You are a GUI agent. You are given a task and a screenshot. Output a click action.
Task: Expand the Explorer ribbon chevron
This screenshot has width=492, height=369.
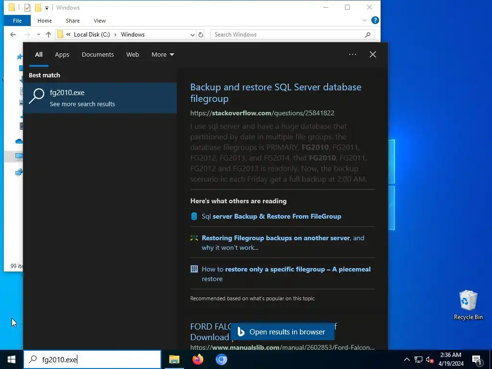pyautogui.click(x=364, y=20)
